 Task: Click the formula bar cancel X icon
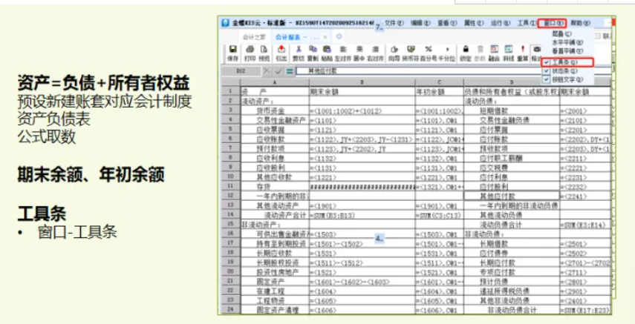point(267,72)
